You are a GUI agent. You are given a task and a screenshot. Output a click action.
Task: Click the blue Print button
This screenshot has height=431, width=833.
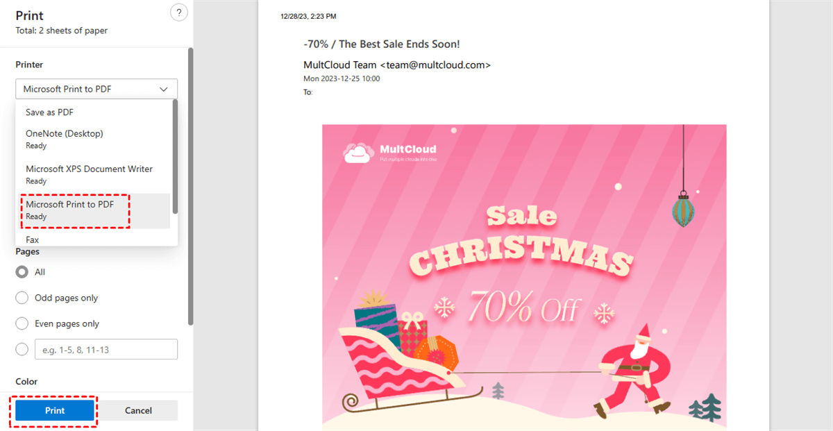(x=55, y=410)
